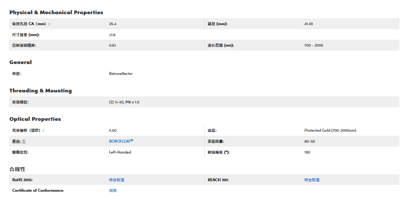This screenshot has width=403, height=203.
Task: Click the 700 - 2000 wavelength range value
Action: 313,45
